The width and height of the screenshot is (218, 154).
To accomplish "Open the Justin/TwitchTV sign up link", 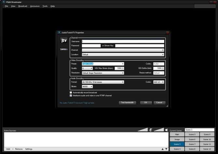I will coord(77,103).
